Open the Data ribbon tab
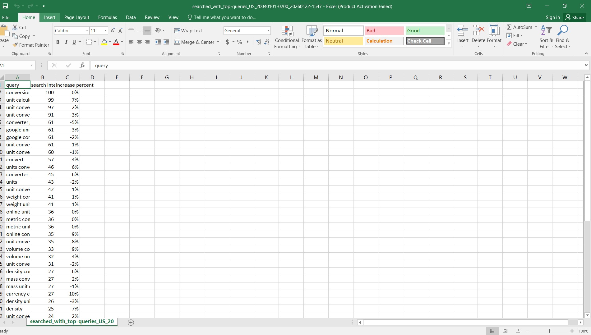The height and width of the screenshot is (335, 591). pyautogui.click(x=131, y=17)
